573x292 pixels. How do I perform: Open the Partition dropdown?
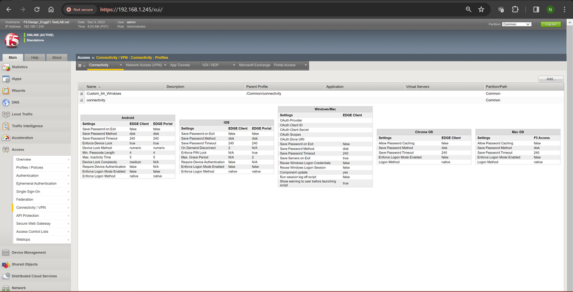(x=516, y=24)
